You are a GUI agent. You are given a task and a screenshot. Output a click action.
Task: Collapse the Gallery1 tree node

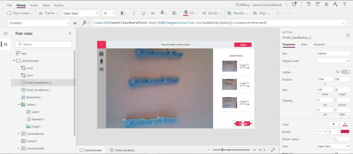pyautogui.click(x=19, y=105)
